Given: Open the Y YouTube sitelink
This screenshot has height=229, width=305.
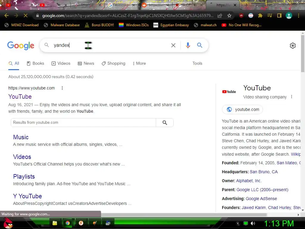Looking at the screenshot, I should (x=27, y=196).
